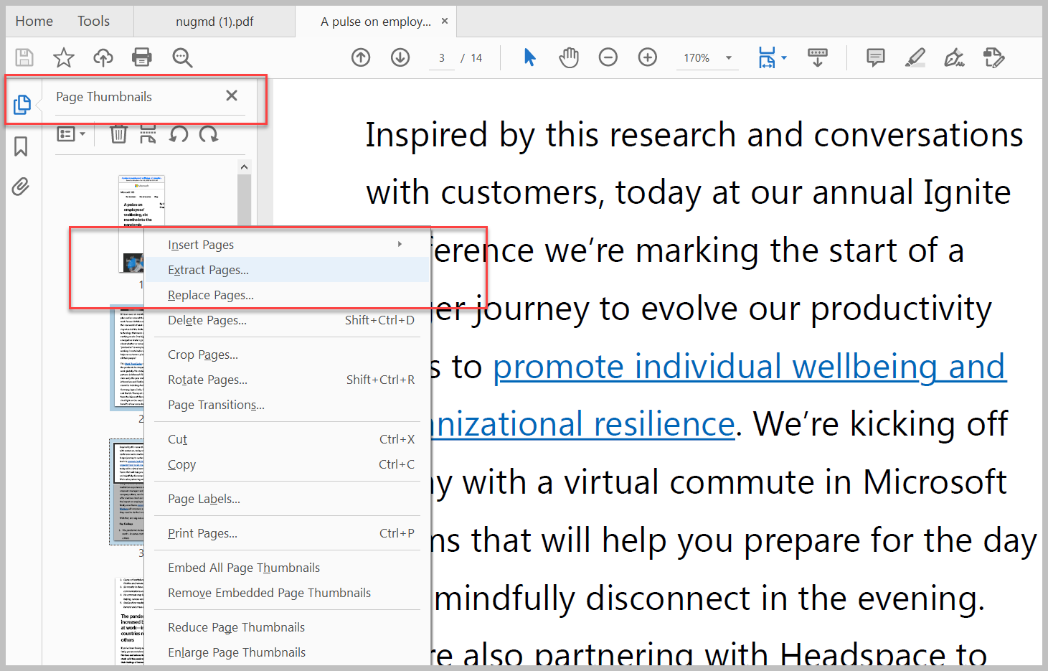Click the Save file disk icon
Image resolution: width=1048 pixels, height=671 pixels.
pyautogui.click(x=24, y=57)
